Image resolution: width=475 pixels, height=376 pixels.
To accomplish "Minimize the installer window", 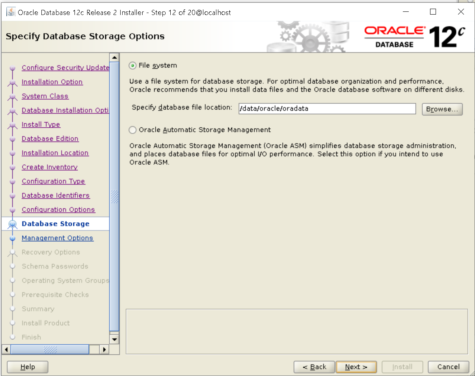I will pos(405,12).
